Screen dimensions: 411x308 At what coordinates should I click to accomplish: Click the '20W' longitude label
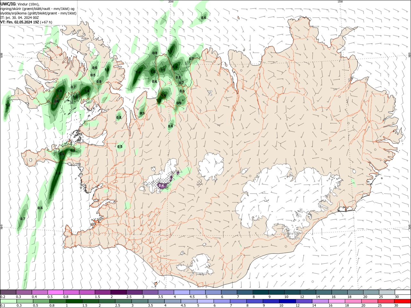[x=171, y=2]
